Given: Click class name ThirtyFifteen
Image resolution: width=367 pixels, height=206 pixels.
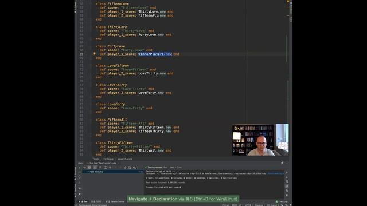Looking at the screenshot, I should pyautogui.click(x=120, y=142).
